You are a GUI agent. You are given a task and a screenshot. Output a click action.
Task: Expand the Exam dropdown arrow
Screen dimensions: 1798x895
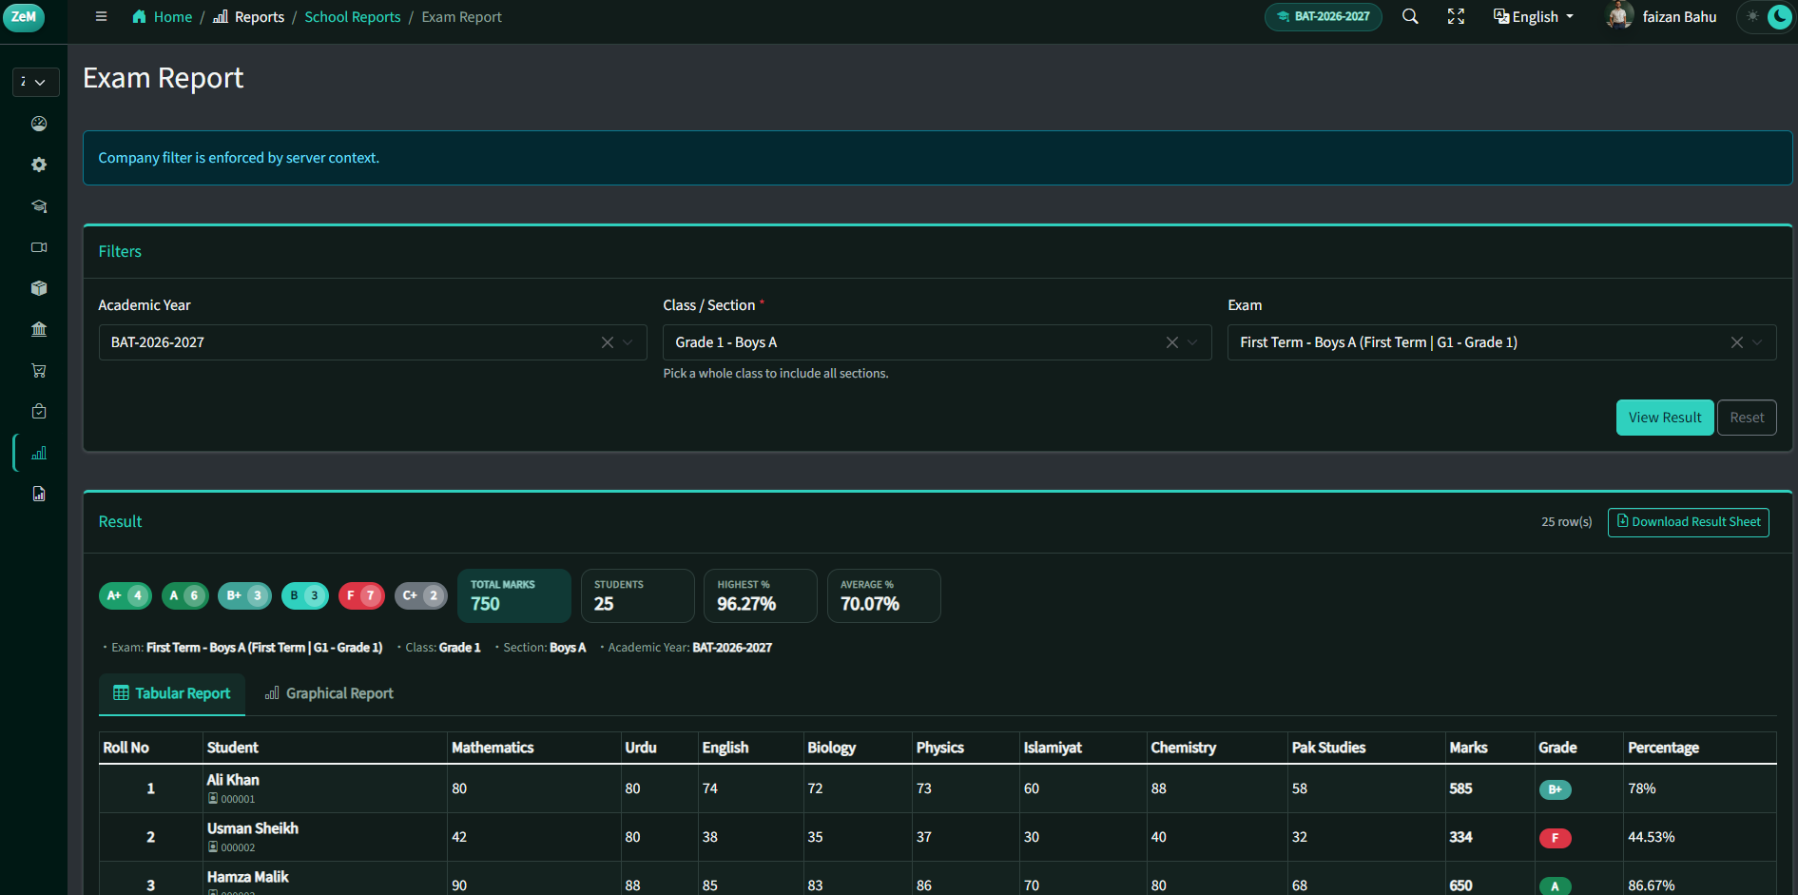tap(1757, 342)
